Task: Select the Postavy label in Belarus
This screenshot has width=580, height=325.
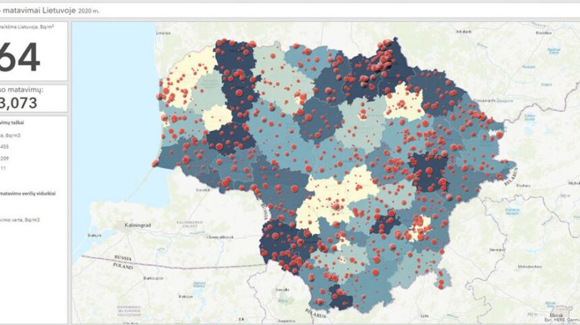Action: click(x=523, y=184)
